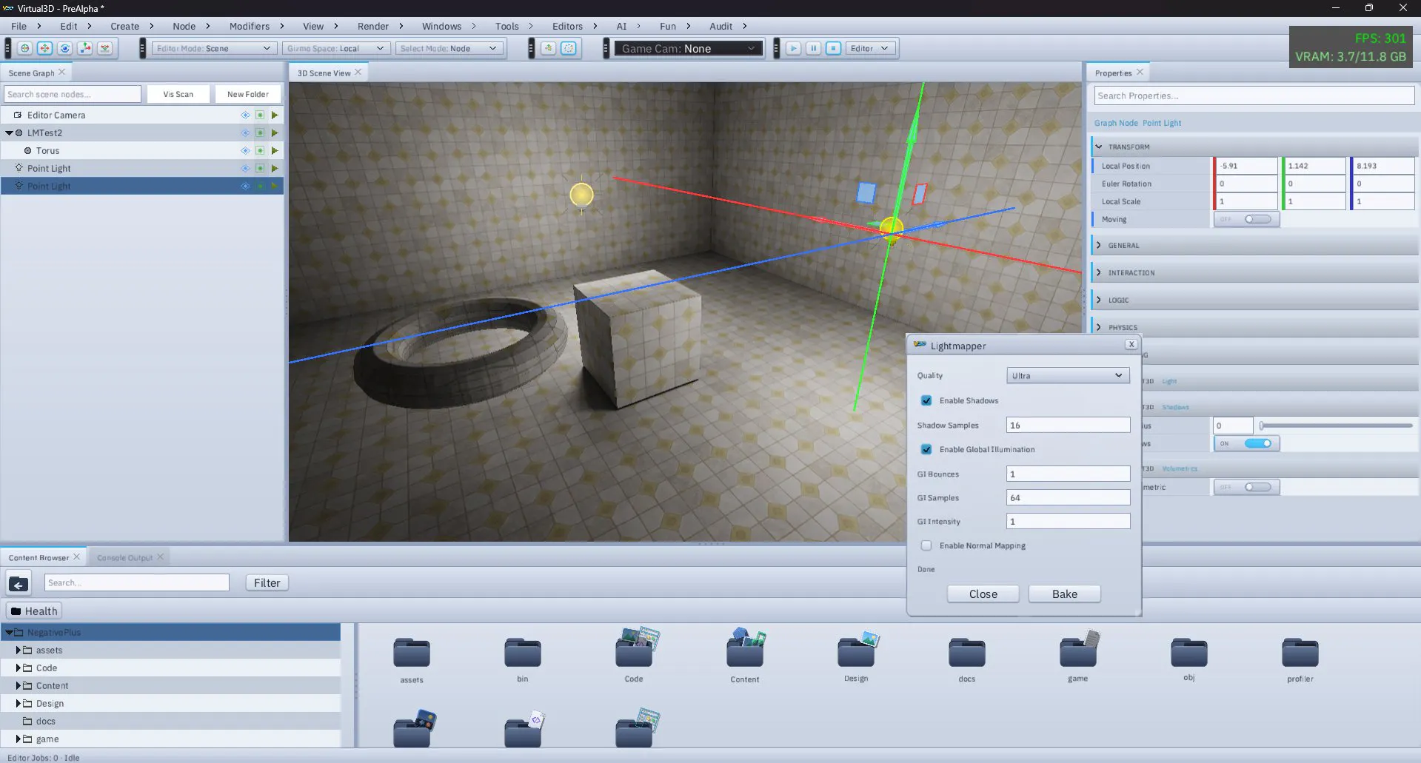The height and width of the screenshot is (763, 1421).
Task: Toggle green enable box on Torus row
Action: pyautogui.click(x=260, y=150)
